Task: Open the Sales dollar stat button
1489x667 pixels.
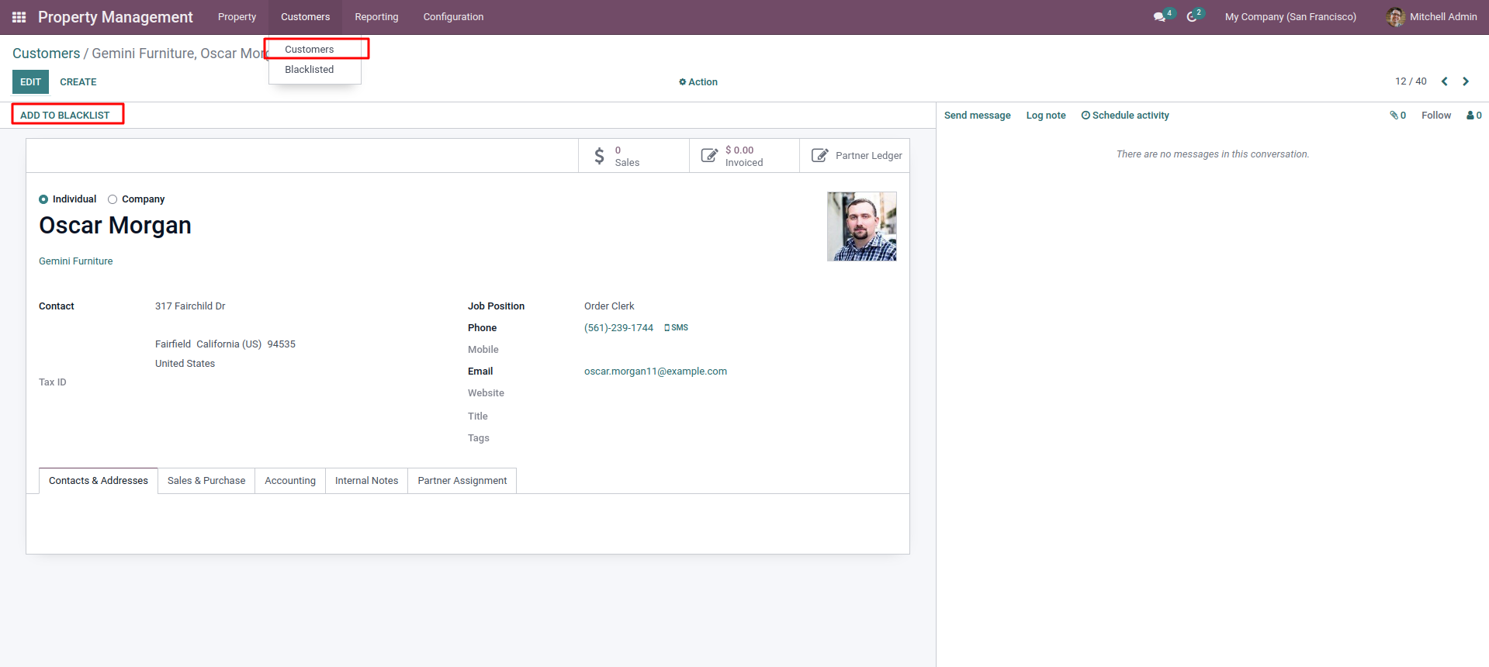Action: 634,156
